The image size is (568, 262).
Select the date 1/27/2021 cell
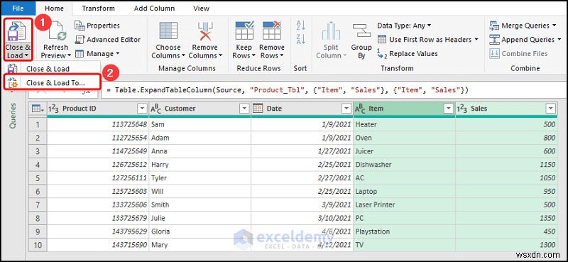coord(302,151)
